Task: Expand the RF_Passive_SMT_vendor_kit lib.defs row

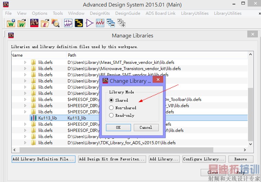Action: 25,75
